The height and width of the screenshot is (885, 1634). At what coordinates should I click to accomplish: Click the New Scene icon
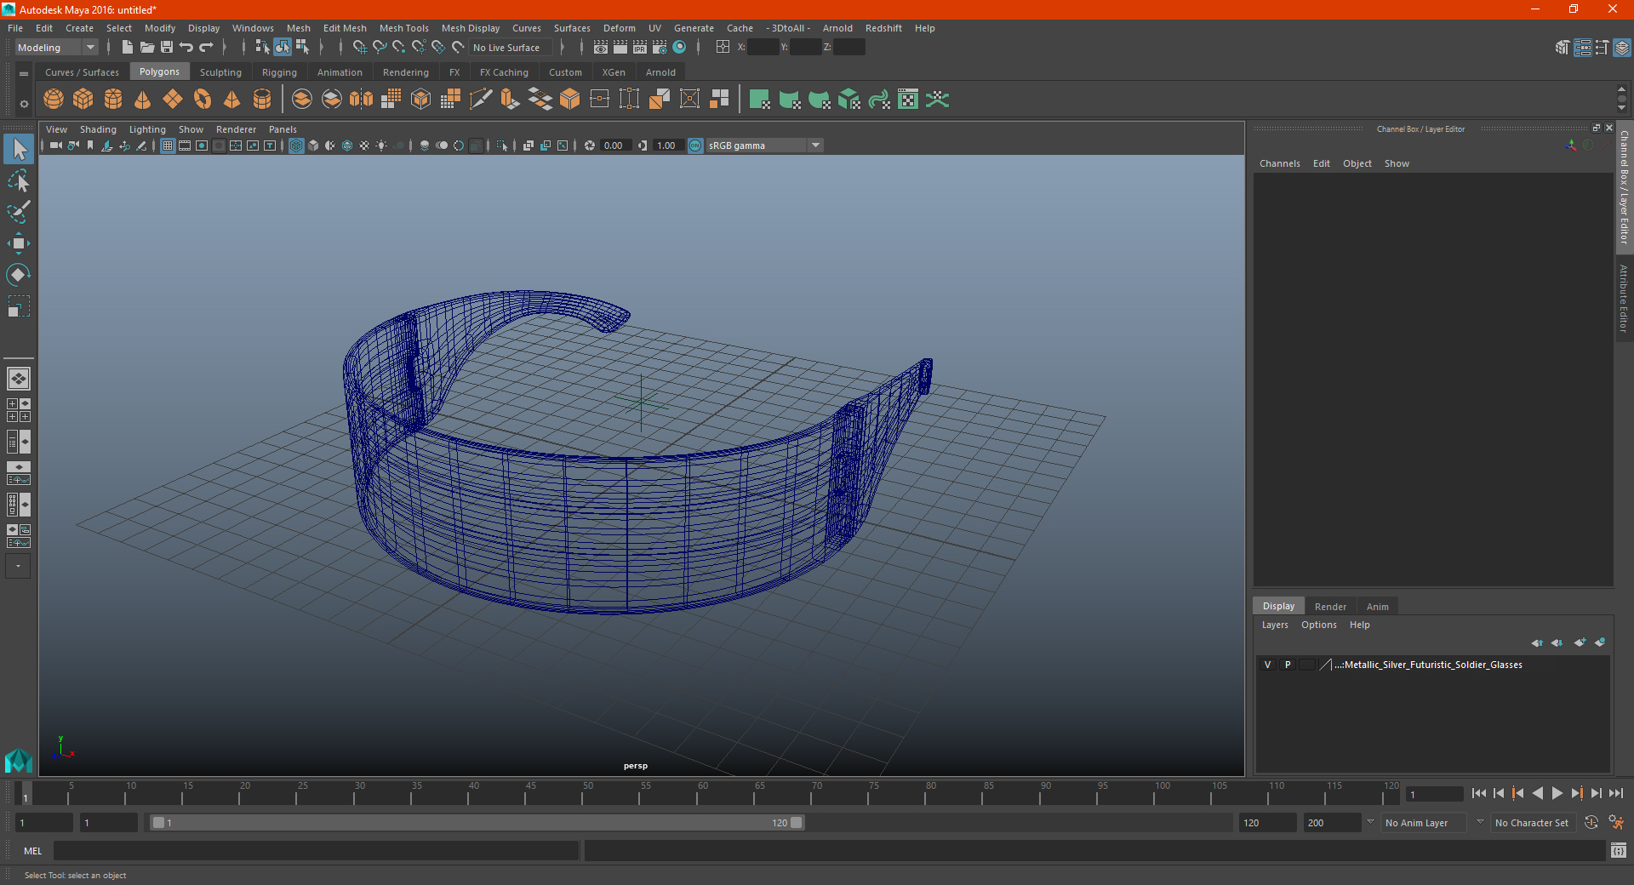[x=127, y=48]
